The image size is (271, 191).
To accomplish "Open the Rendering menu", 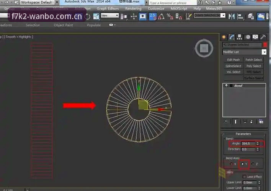I will 133,8.
